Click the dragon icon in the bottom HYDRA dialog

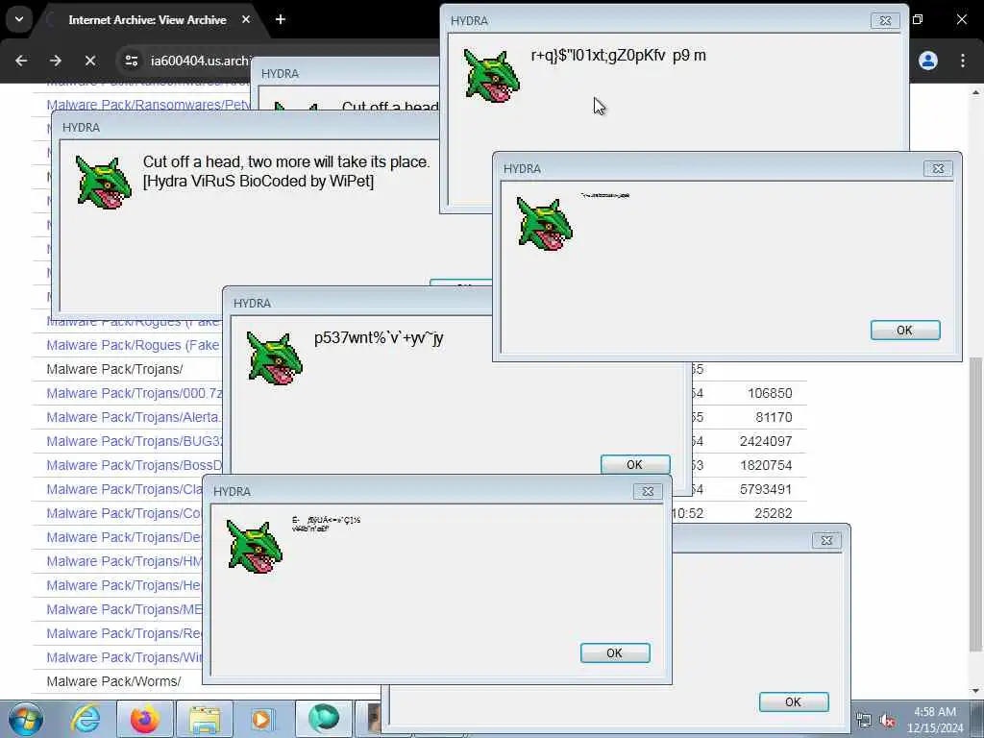pyautogui.click(x=254, y=546)
